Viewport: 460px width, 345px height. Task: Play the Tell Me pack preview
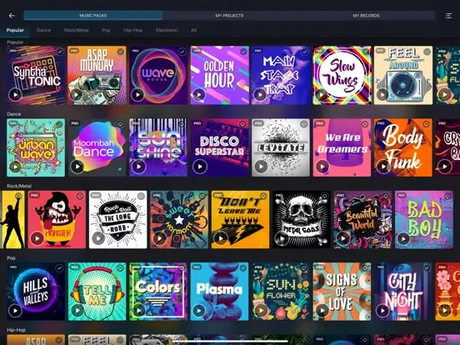[77, 310]
